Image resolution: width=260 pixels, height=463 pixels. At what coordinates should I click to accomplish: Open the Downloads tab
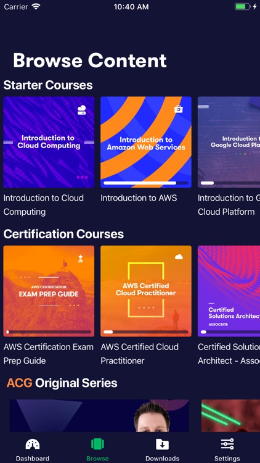click(x=163, y=449)
